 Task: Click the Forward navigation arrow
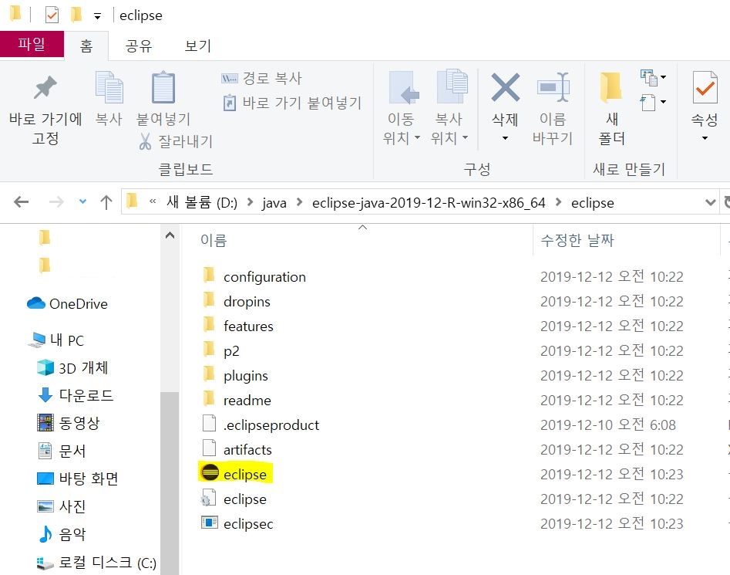pos(56,202)
